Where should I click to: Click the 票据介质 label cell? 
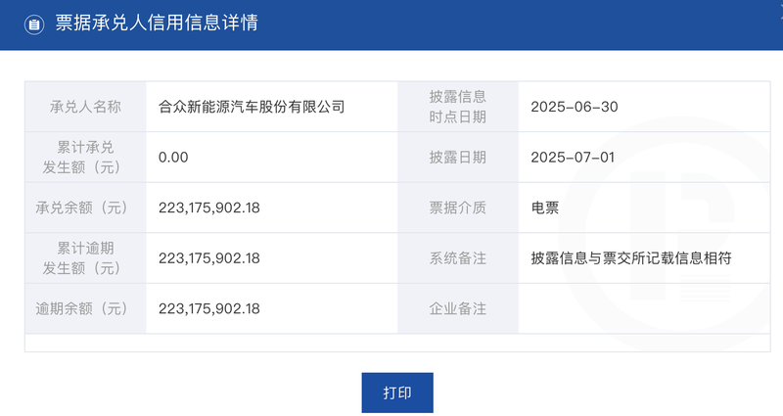point(457,208)
